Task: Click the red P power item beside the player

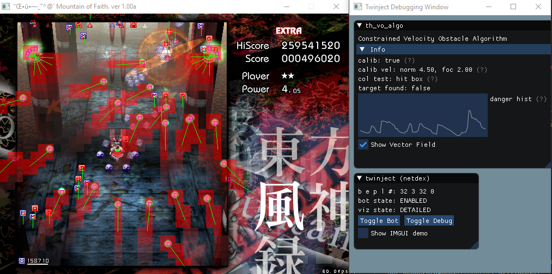Action: pos(125,139)
